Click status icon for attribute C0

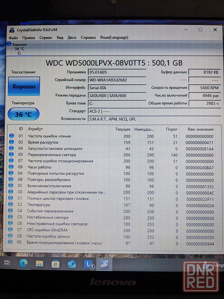tap(11, 192)
